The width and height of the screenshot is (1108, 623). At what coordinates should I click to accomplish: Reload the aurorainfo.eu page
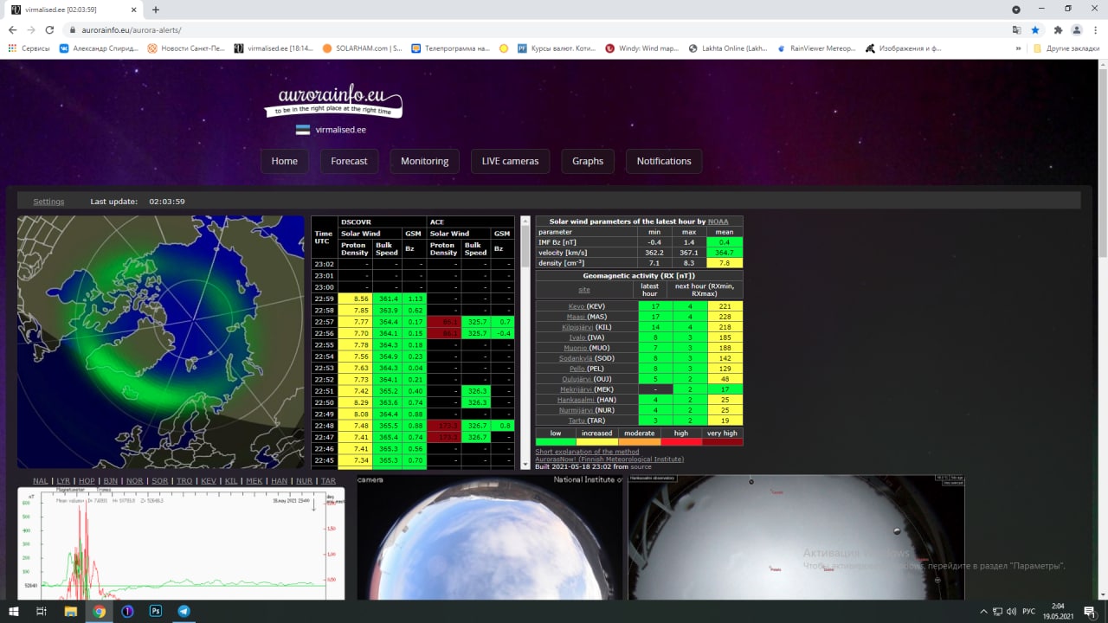(49, 29)
